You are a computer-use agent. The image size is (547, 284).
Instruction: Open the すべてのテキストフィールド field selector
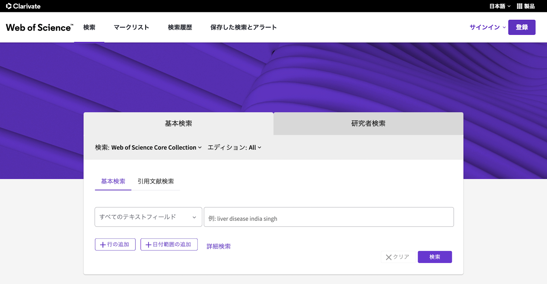point(148,217)
